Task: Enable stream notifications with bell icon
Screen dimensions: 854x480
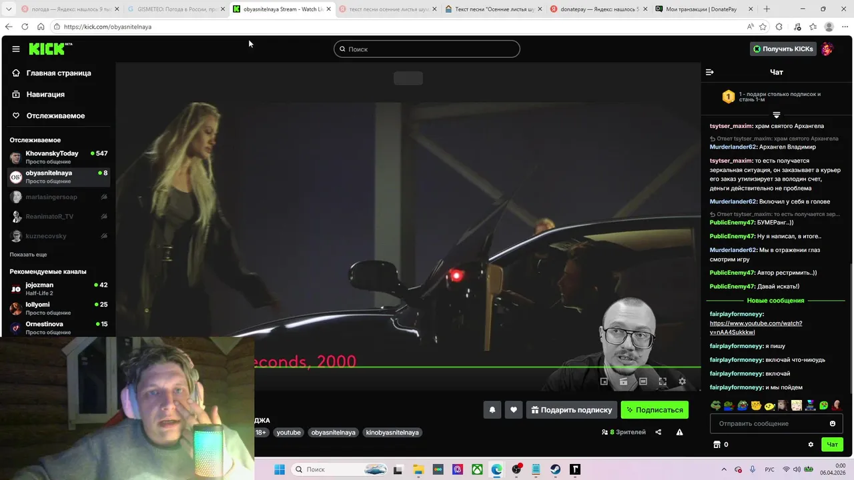Action: pyautogui.click(x=492, y=410)
